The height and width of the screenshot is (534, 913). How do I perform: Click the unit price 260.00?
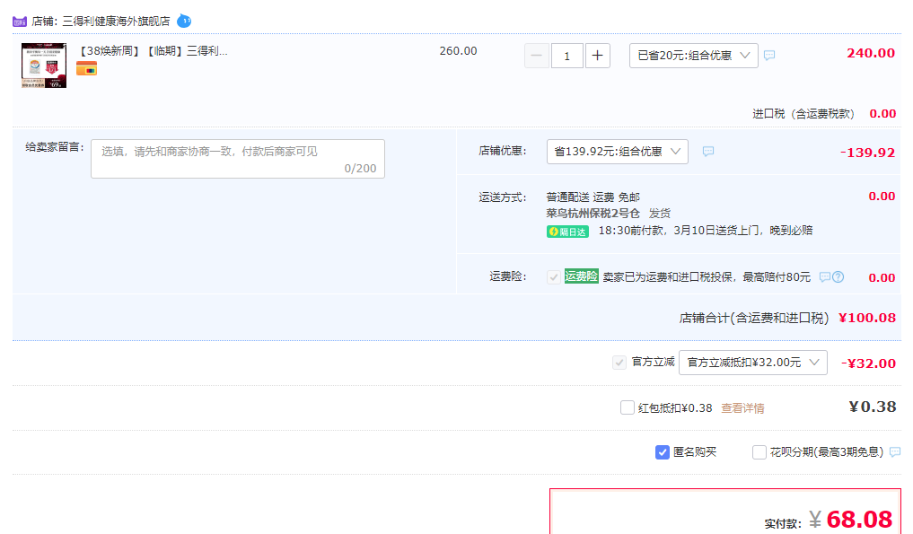pyautogui.click(x=458, y=51)
